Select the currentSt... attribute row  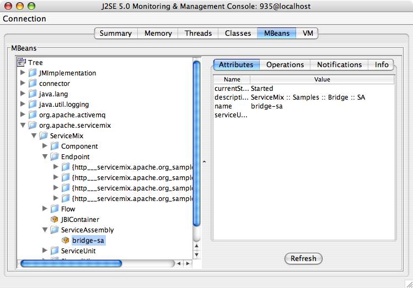click(304, 88)
